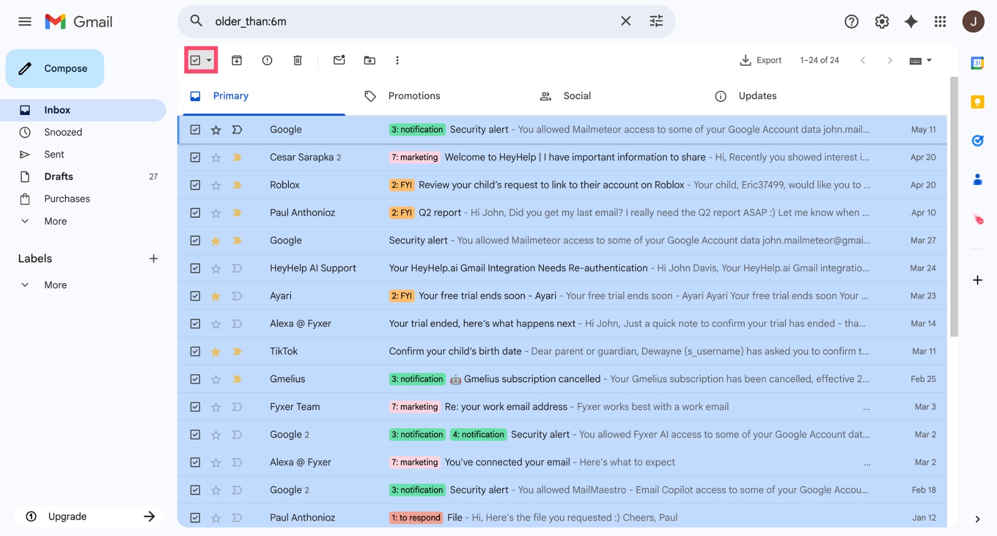
Task: Open the account avatar J
Action: (x=973, y=22)
